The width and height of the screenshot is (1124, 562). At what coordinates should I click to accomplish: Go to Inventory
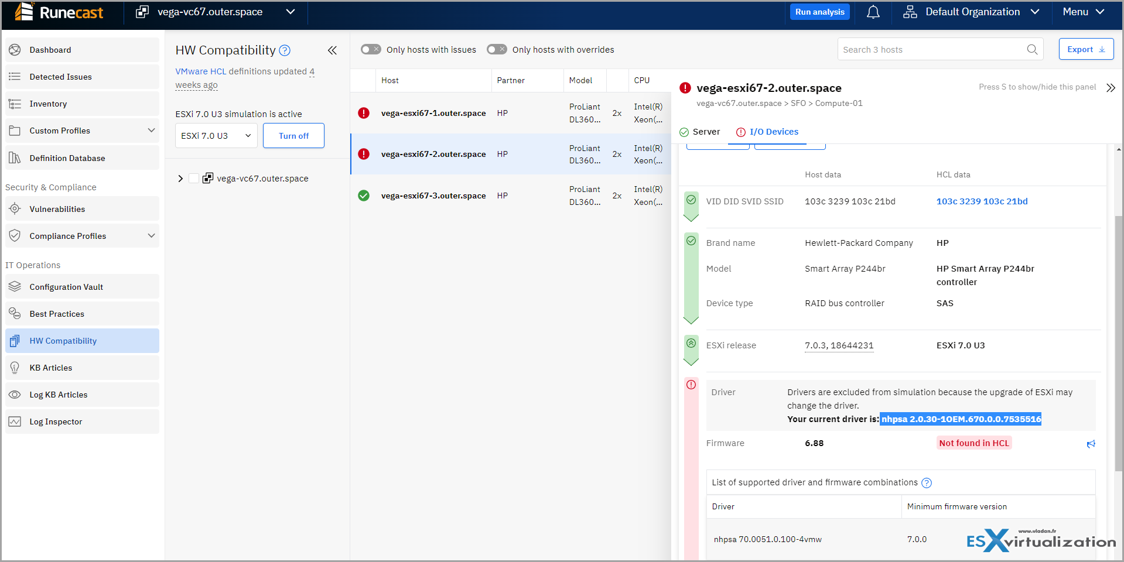click(x=82, y=104)
